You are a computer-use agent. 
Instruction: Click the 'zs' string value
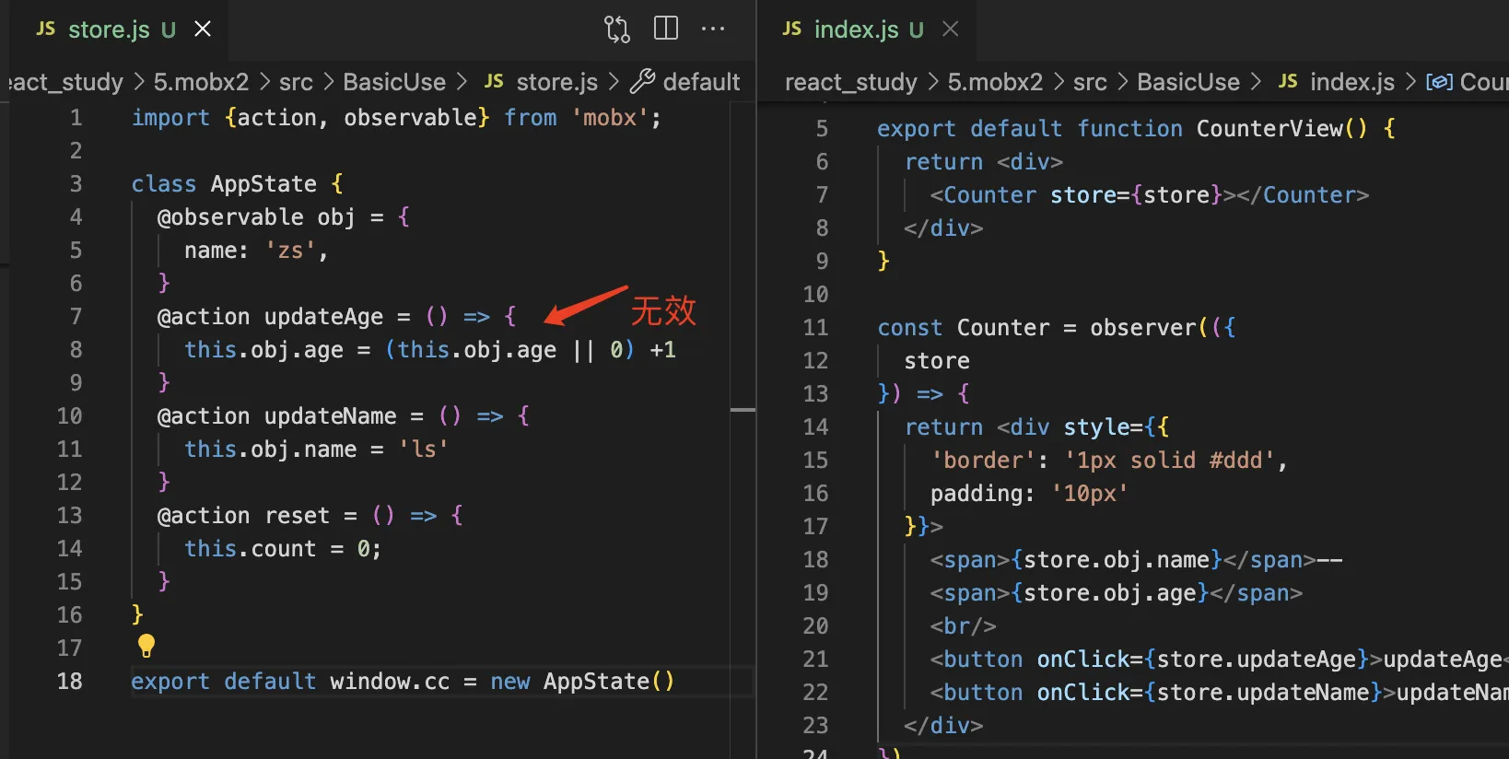pyautogui.click(x=290, y=250)
